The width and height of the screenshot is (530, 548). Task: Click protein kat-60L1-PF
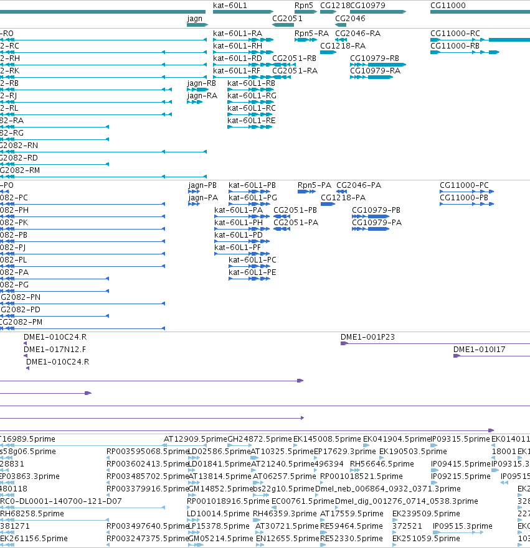(x=237, y=247)
